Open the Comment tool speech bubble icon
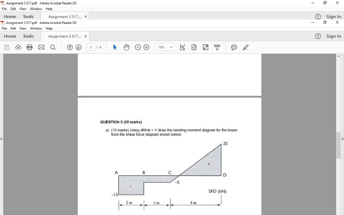344x215 pixels. pos(235,47)
